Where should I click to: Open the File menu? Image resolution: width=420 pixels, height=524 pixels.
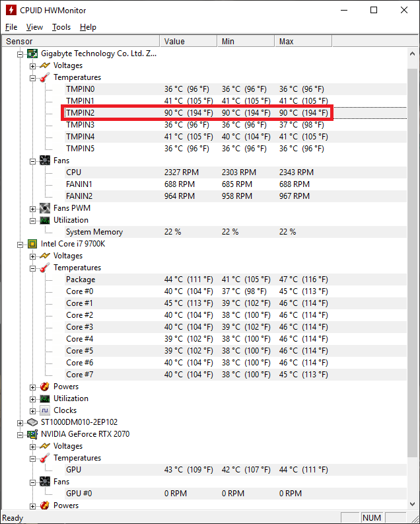coord(11,27)
